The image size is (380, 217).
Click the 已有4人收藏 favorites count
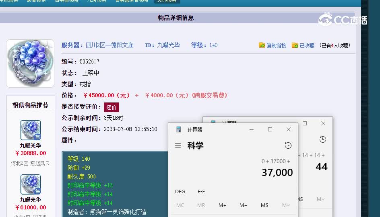(x=335, y=45)
